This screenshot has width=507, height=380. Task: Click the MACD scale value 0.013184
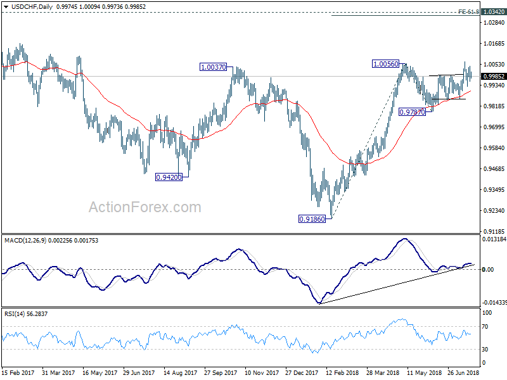(494, 239)
